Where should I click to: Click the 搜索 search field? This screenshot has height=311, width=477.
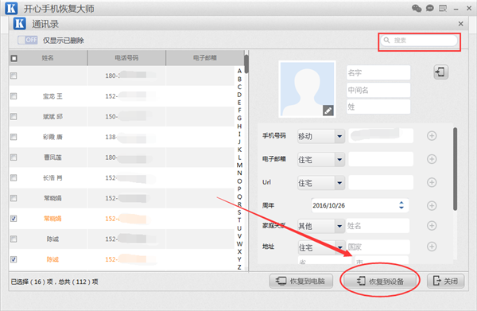pos(419,41)
